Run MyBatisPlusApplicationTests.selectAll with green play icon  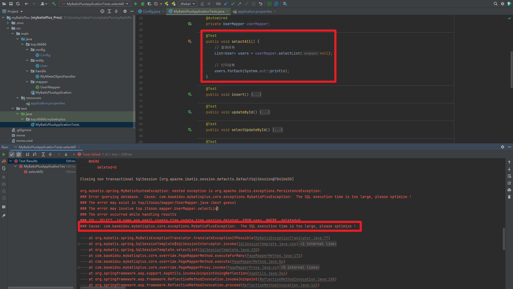pyautogui.click(x=136, y=4)
